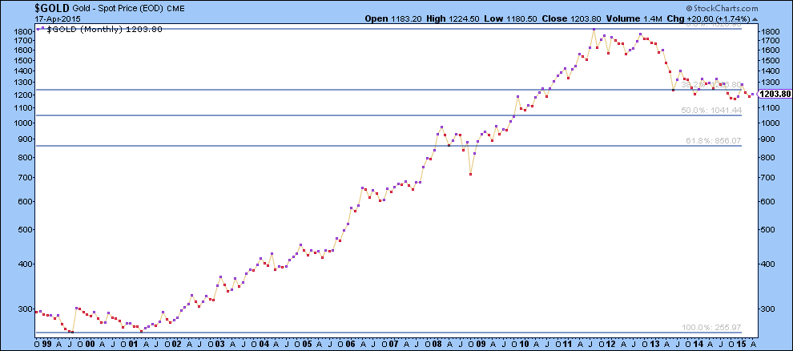This screenshot has height=351, width=793.
Task: Click the up triangle after Chg percentage
Action: [755, 18]
